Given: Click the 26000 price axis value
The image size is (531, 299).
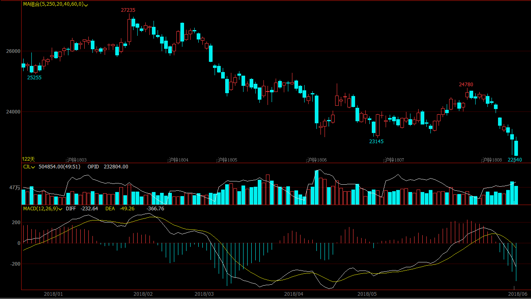Looking at the screenshot, I should [x=13, y=51].
